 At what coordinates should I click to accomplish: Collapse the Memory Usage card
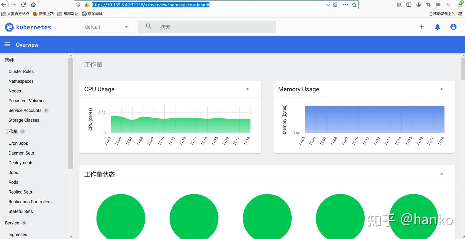(441, 88)
